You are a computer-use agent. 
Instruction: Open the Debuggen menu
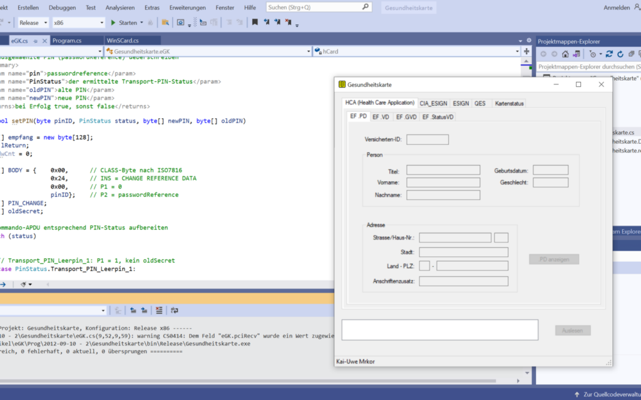[x=62, y=7]
